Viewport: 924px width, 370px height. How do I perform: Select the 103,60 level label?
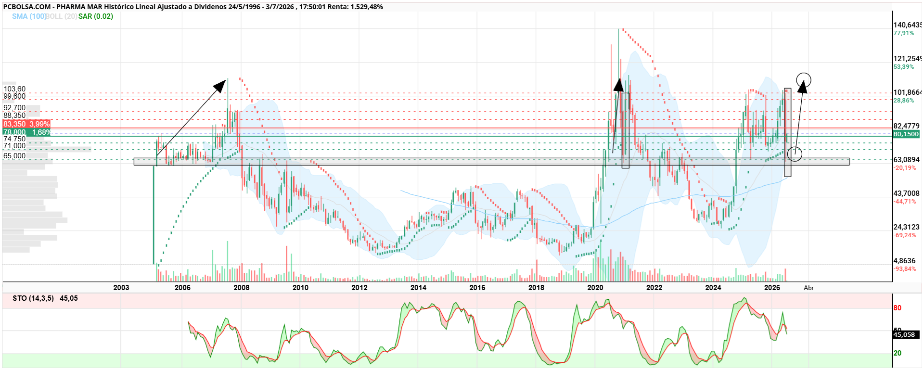pos(14,89)
